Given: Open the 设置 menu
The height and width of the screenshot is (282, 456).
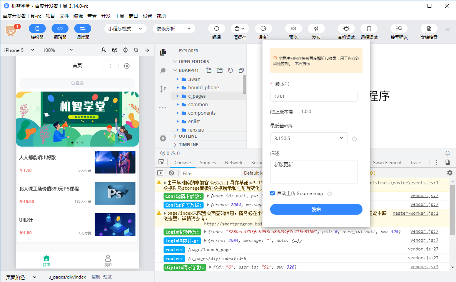Looking at the screenshot, I should point(147,16).
